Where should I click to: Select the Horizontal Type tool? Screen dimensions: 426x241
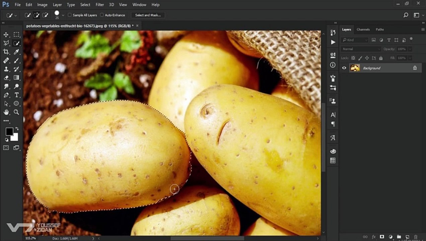pyautogui.click(x=16, y=95)
